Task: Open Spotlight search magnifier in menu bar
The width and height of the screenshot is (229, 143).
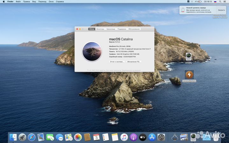Action: (x=220, y=2)
